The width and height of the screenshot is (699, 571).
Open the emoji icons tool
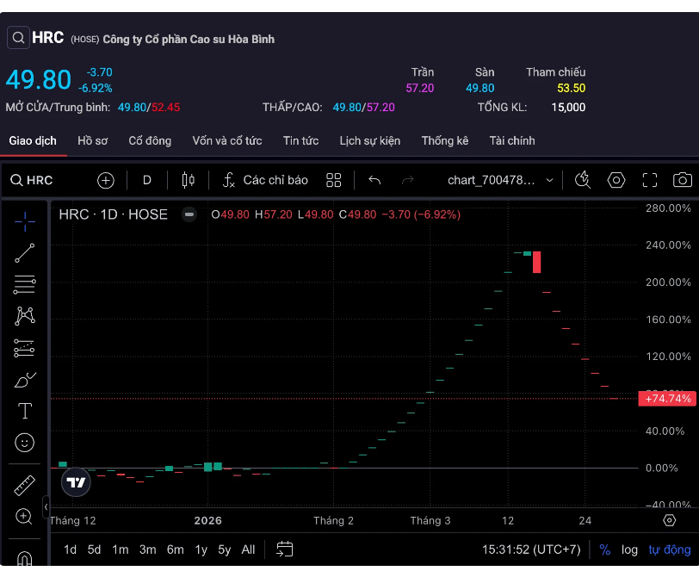[25, 443]
